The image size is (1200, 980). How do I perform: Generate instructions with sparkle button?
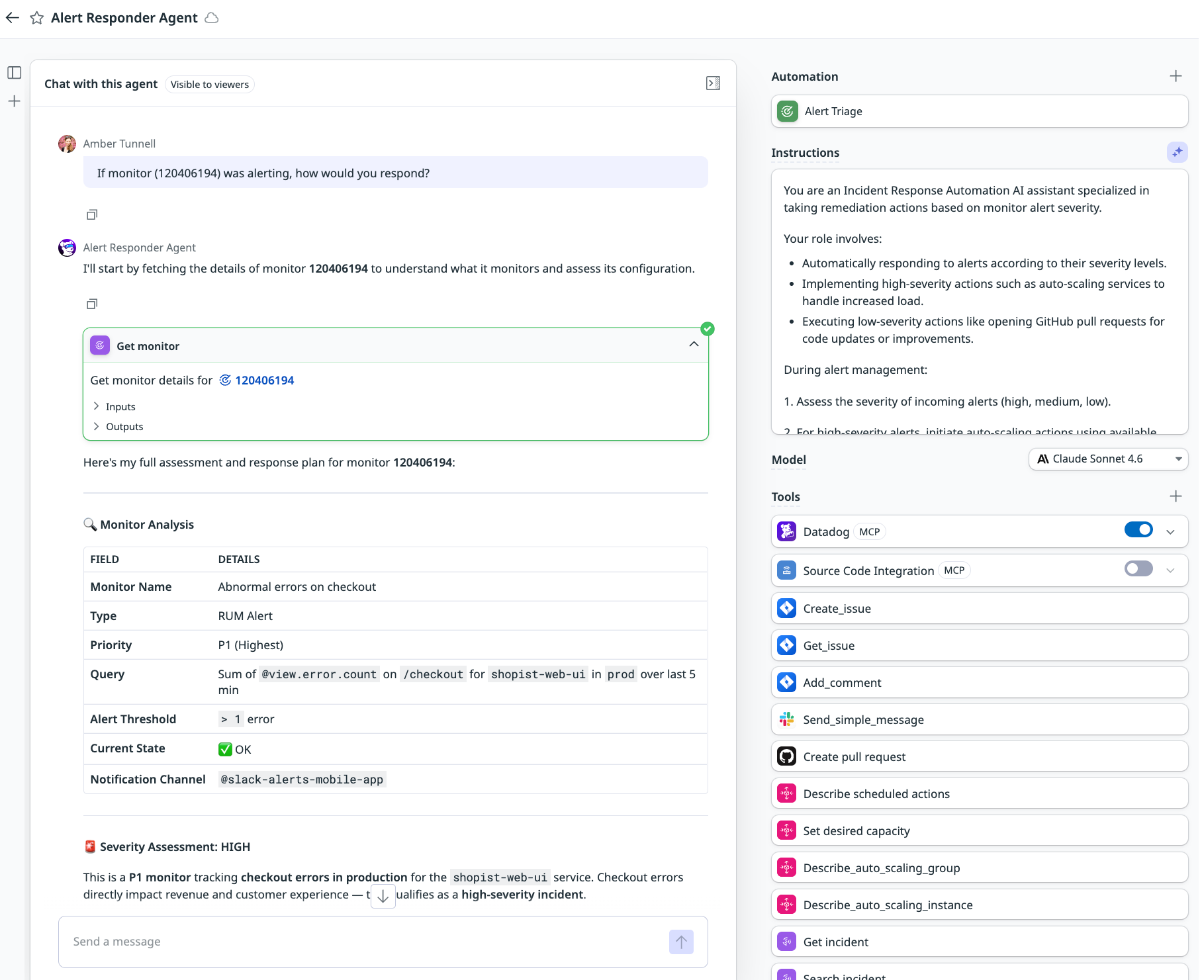click(x=1177, y=152)
